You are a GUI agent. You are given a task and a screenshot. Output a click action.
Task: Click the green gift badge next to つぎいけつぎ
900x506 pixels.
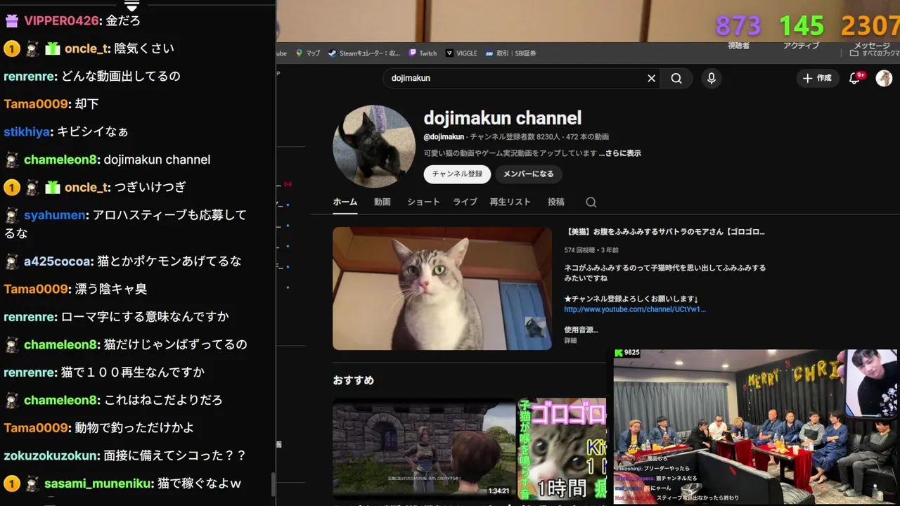click(x=52, y=188)
